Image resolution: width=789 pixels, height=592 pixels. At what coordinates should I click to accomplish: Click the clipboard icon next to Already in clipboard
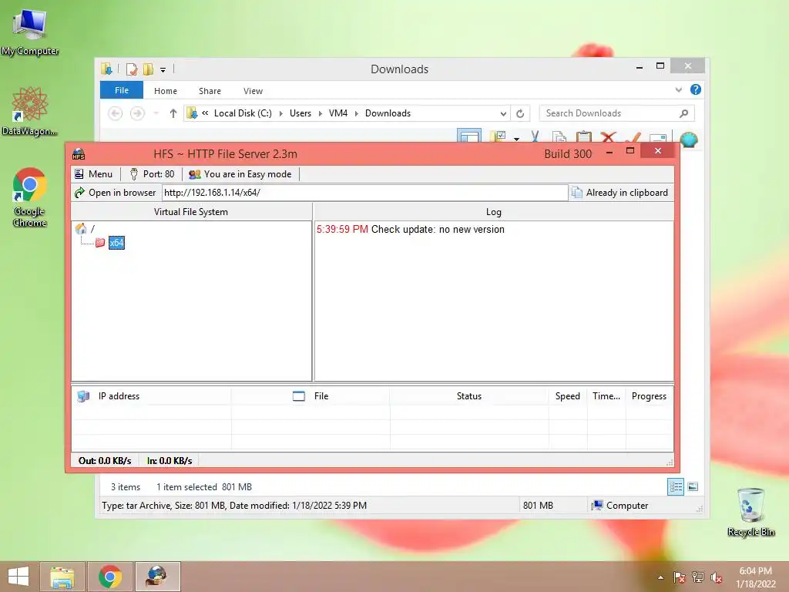point(576,192)
